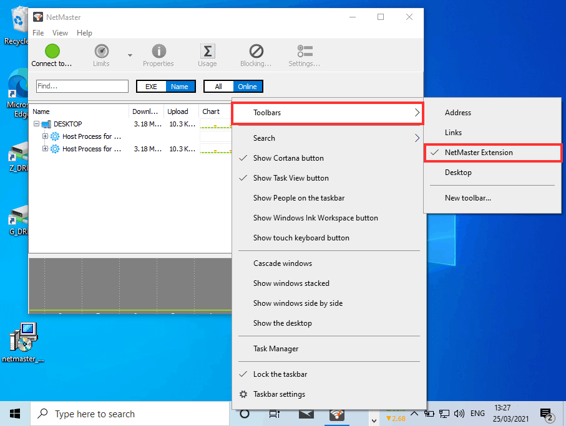The image size is (566, 426).
Task: Expand the first Host Process for … node
Action: click(x=45, y=136)
